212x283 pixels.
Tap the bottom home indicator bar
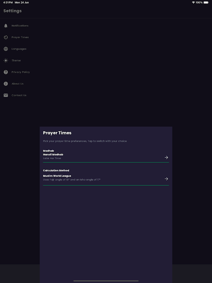point(106,281)
